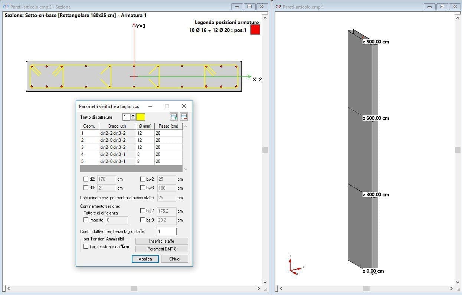This screenshot has width=462, height=295.
Task: Click the yellow stirrup segment color swatch
Action: (x=141, y=117)
